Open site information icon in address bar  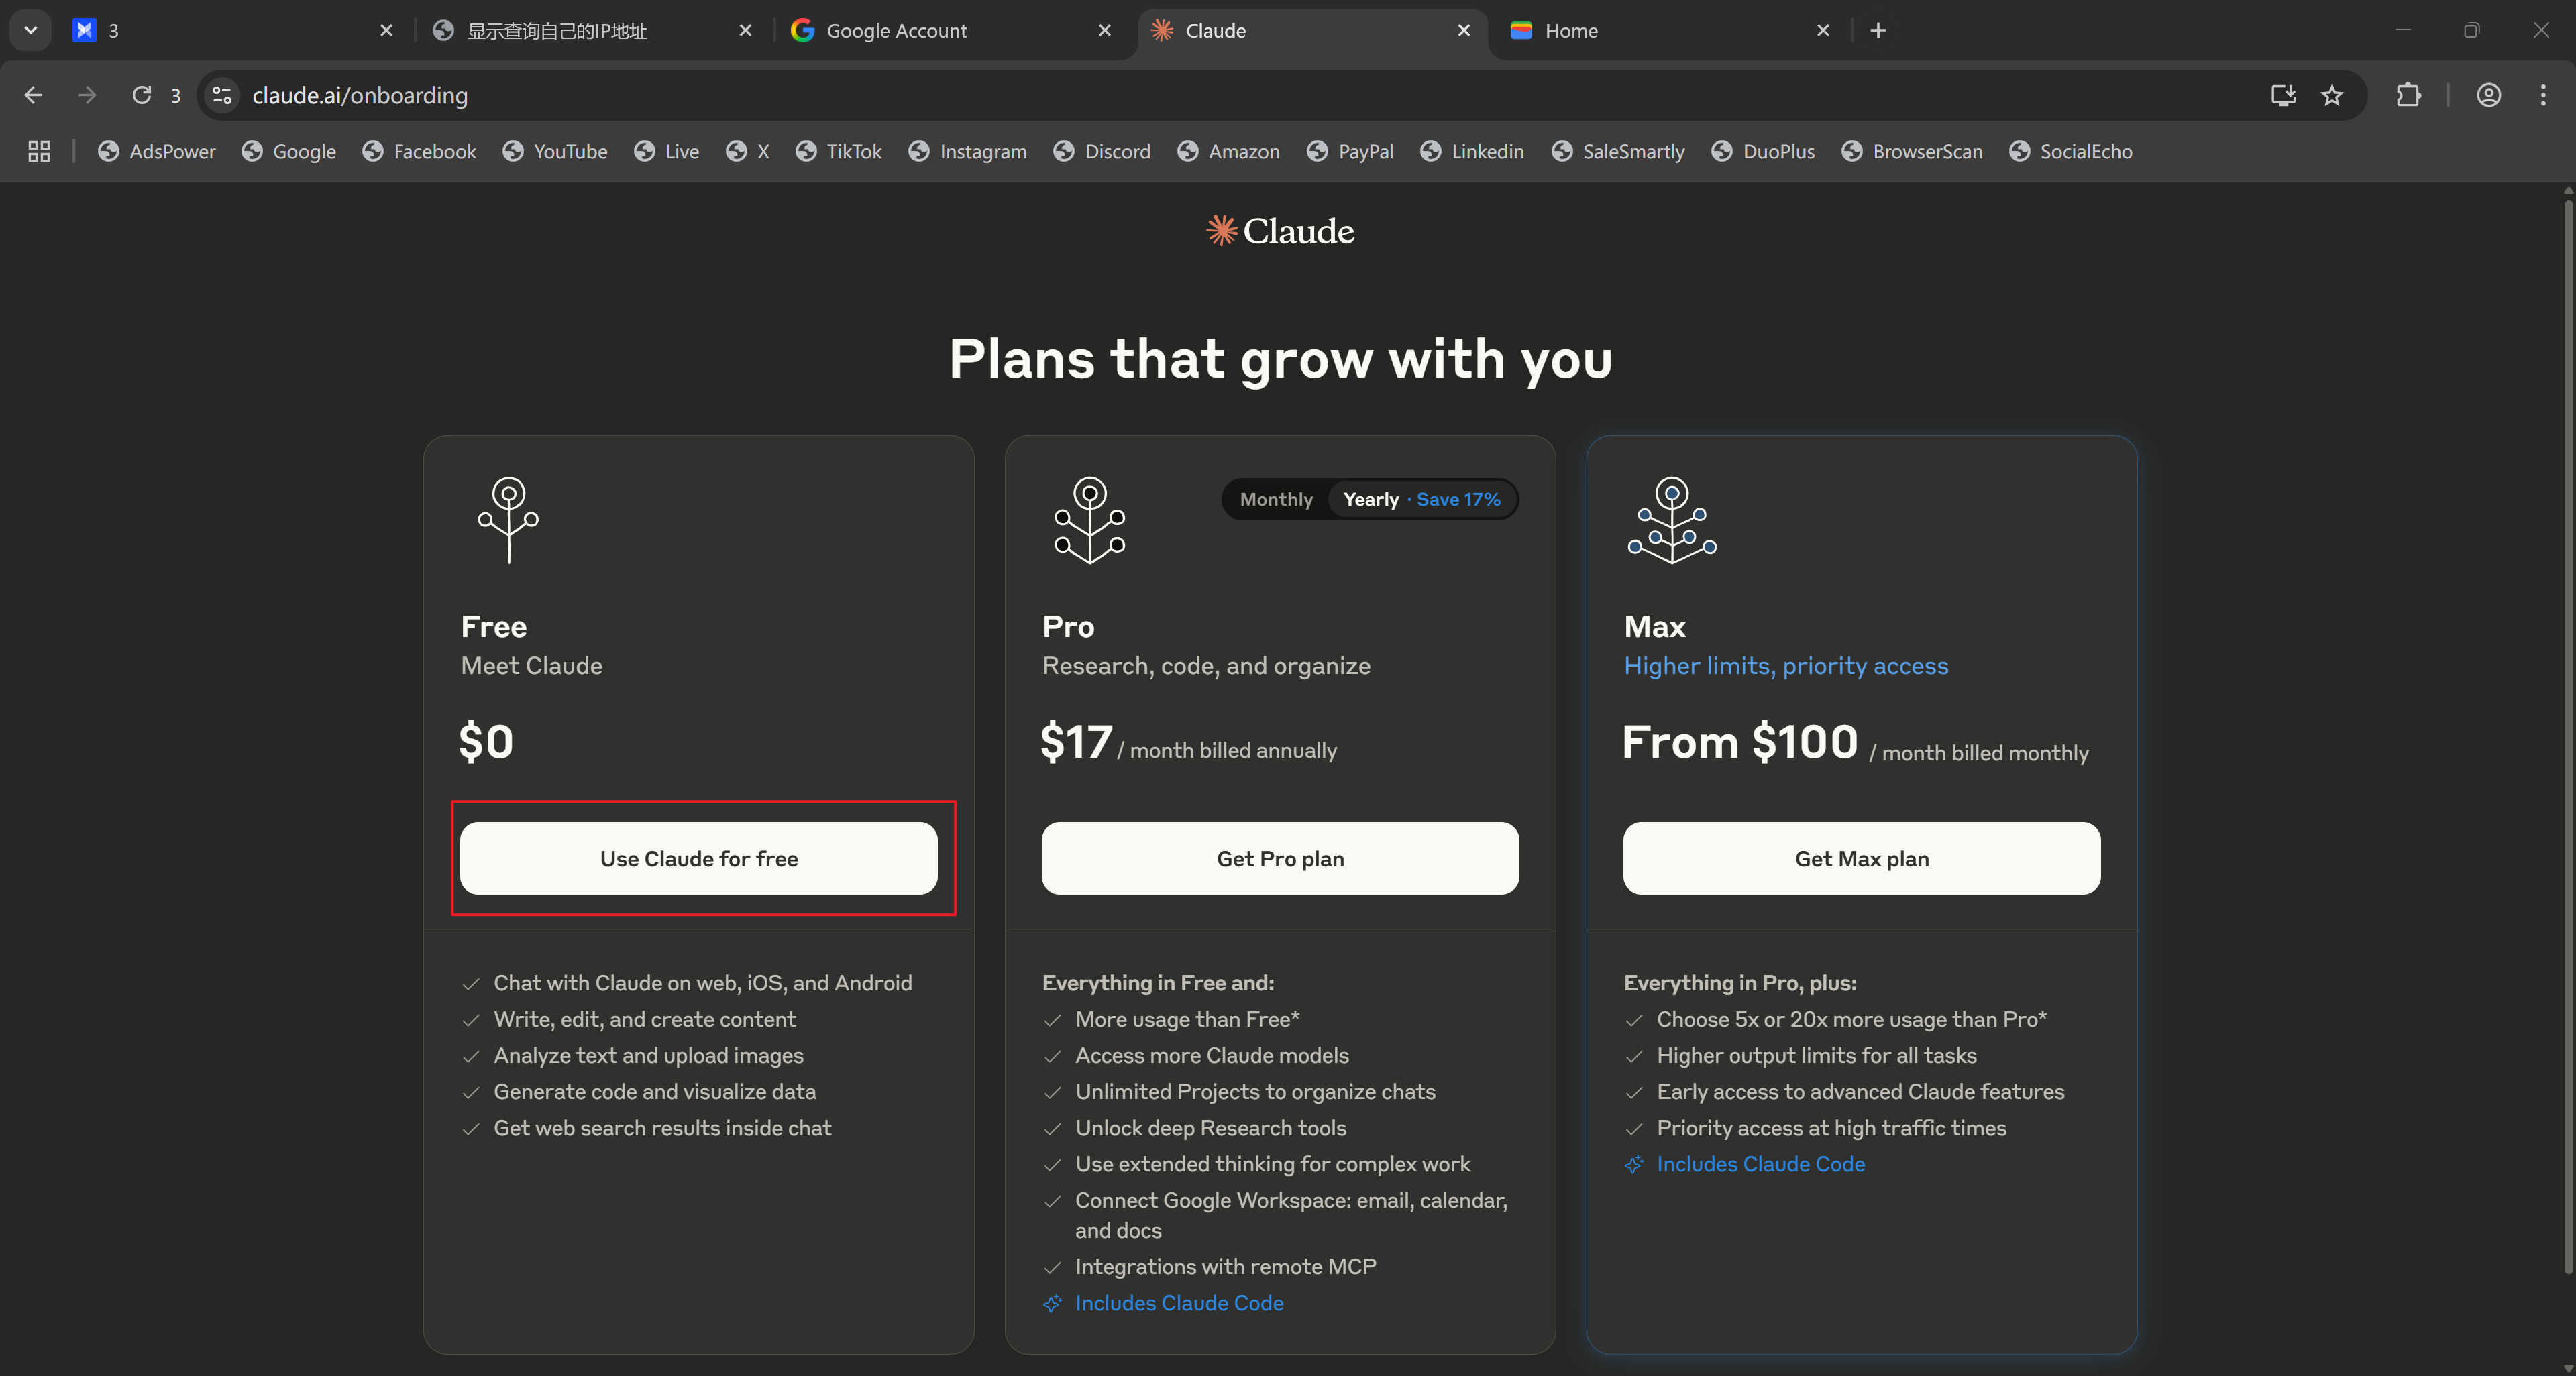point(222,95)
